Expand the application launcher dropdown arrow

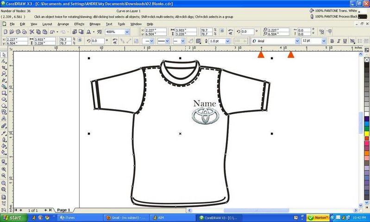94,32
